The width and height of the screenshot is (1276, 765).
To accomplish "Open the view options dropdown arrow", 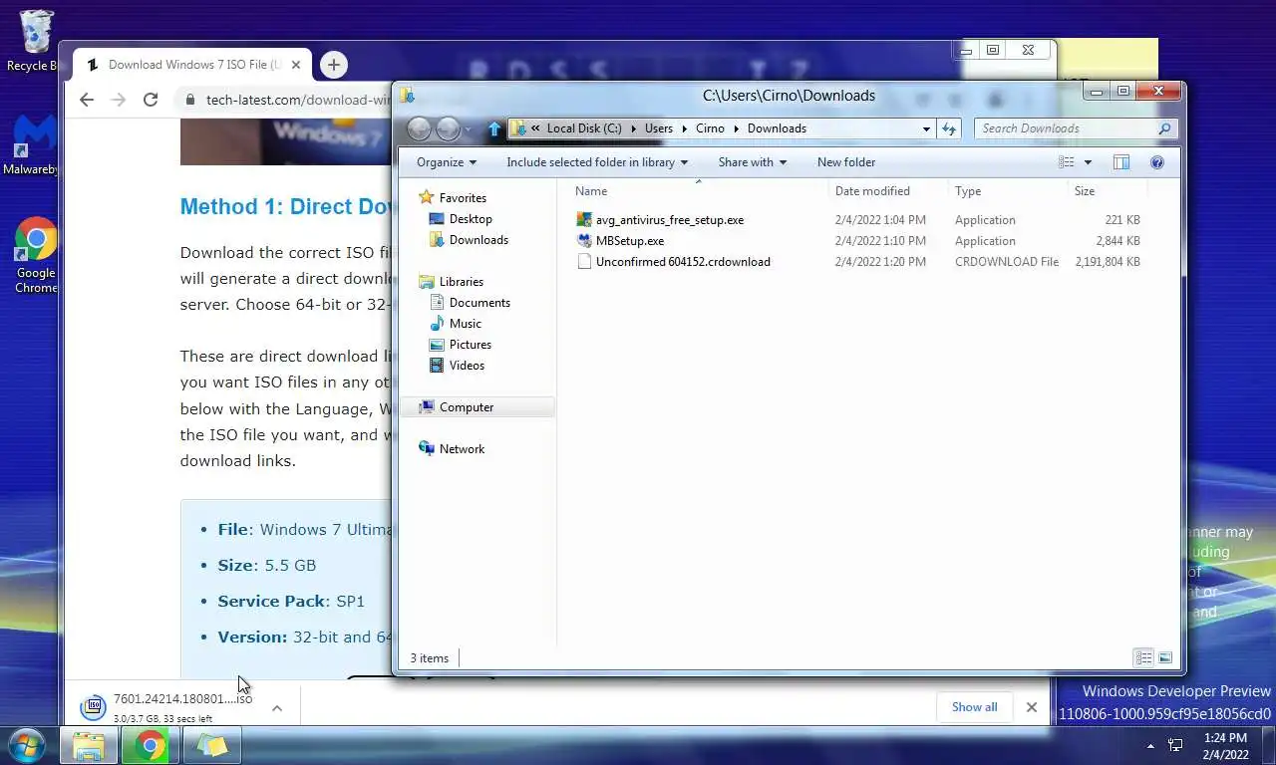I will click(x=1088, y=162).
